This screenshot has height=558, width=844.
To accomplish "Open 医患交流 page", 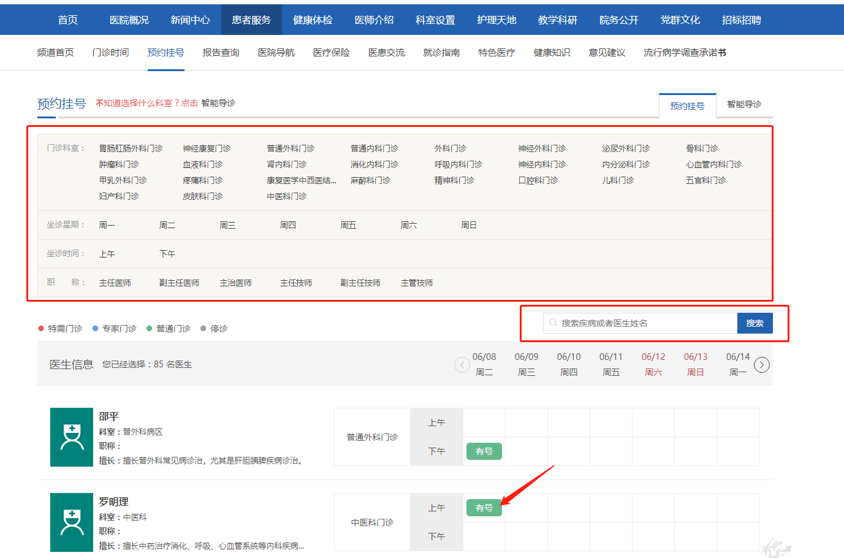I will (386, 53).
